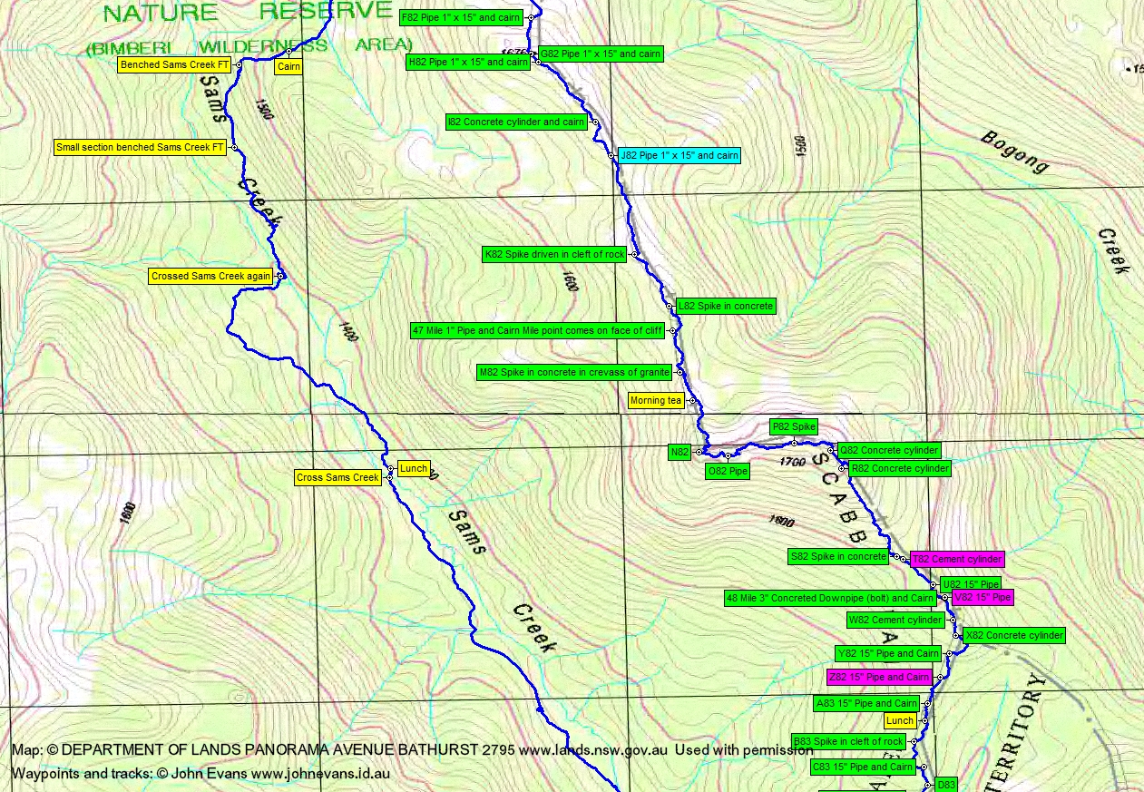Select the magenta 'Z82 15" Pipe and Cairn' label
The width and height of the screenshot is (1144, 792).
point(879,677)
